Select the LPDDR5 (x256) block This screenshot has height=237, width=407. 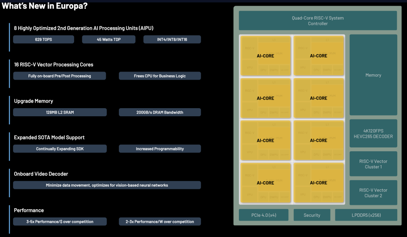point(366,215)
